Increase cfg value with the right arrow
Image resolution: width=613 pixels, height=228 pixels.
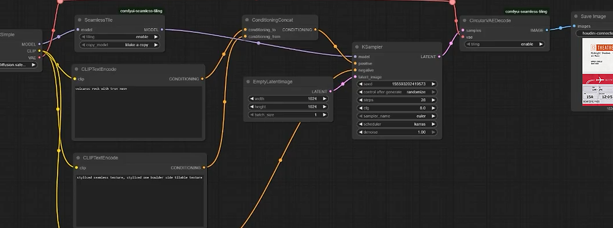[433, 108]
